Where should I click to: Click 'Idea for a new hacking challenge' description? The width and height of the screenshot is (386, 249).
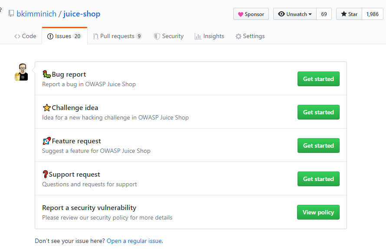coord(115,117)
